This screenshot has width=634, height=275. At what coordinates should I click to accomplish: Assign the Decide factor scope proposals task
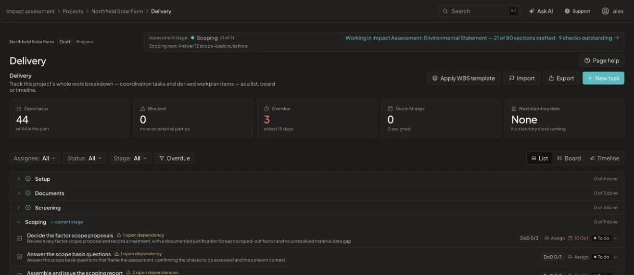555,238
